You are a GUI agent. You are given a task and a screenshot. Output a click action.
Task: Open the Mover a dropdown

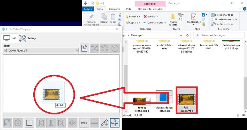pyautogui.click(x=133, y=17)
